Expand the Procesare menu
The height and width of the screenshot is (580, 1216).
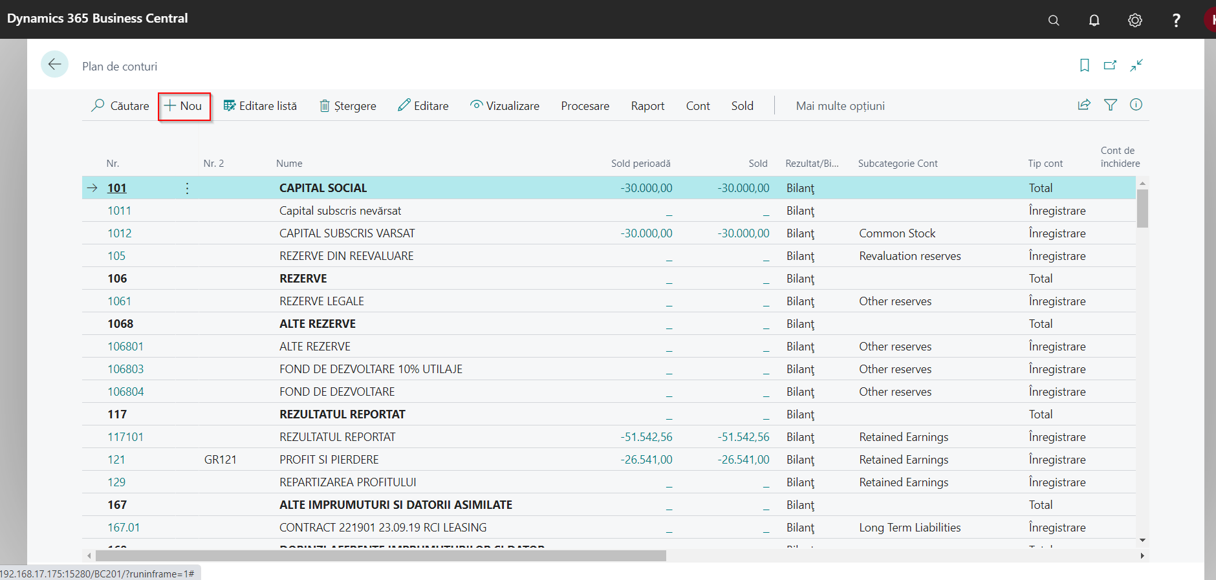(x=585, y=106)
